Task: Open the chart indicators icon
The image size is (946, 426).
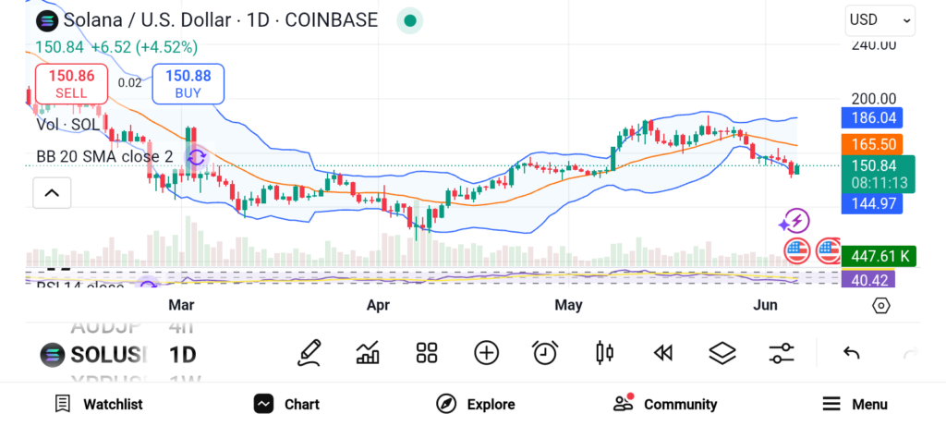Action: pyautogui.click(x=368, y=353)
